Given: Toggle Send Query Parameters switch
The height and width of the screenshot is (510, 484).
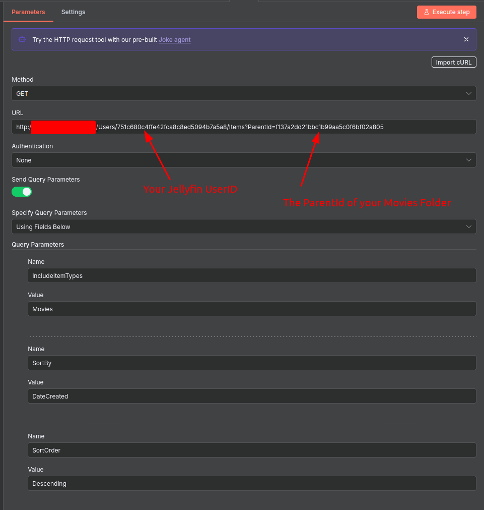Looking at the screenshot, I should click(22, 192).
